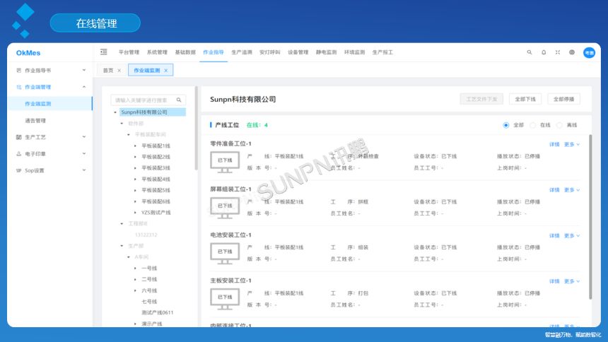Collapse the Sunpn科技有限公司 tree node arrow

115,112
